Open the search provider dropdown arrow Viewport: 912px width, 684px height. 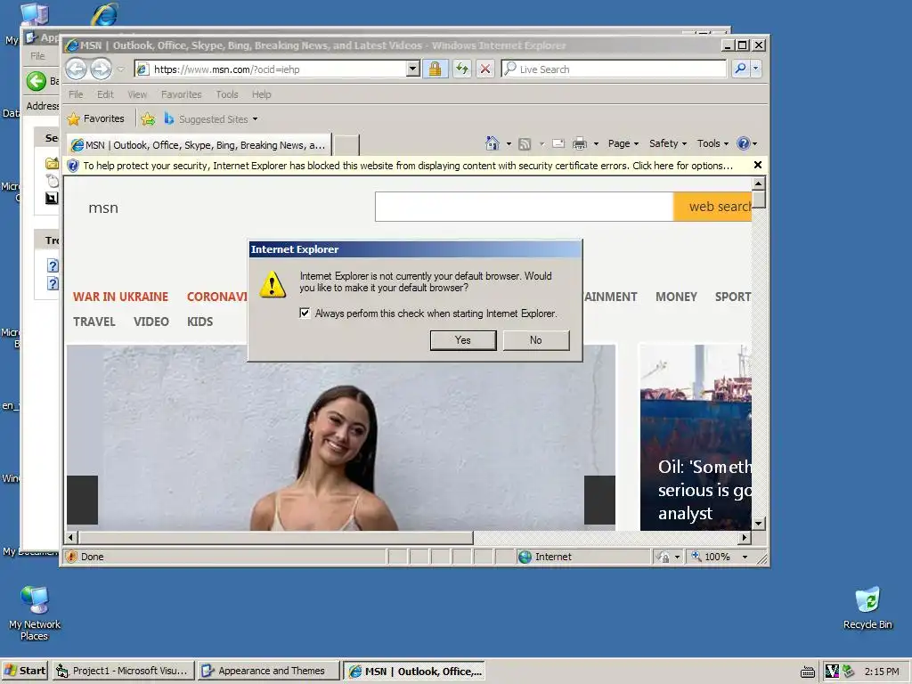tap(755, 69)
